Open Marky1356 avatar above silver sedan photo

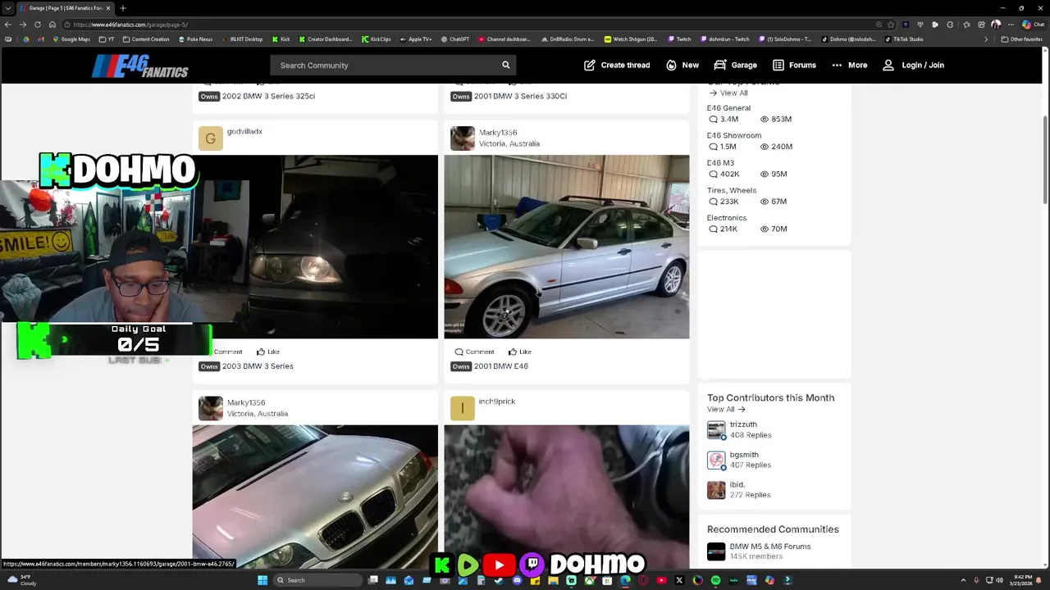463,138
